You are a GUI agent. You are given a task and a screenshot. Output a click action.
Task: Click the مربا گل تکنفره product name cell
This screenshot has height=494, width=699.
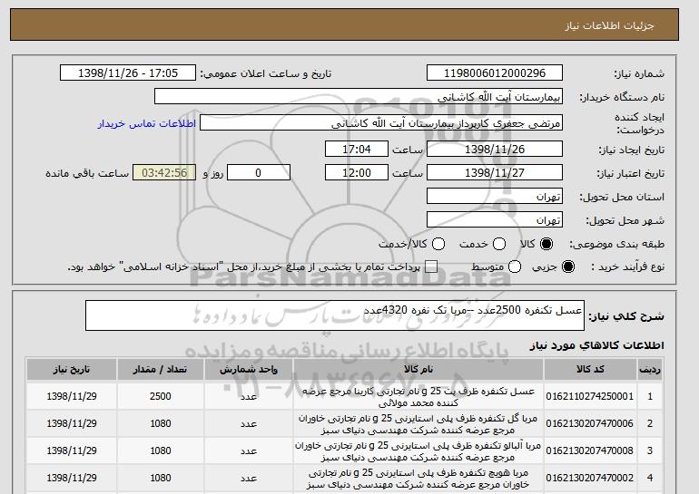(418, 424)
